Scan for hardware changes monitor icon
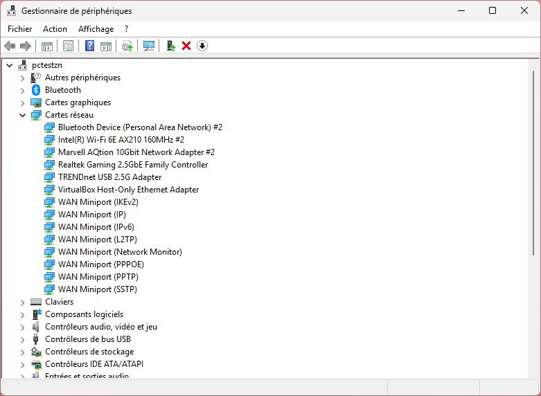 [149, 46]
